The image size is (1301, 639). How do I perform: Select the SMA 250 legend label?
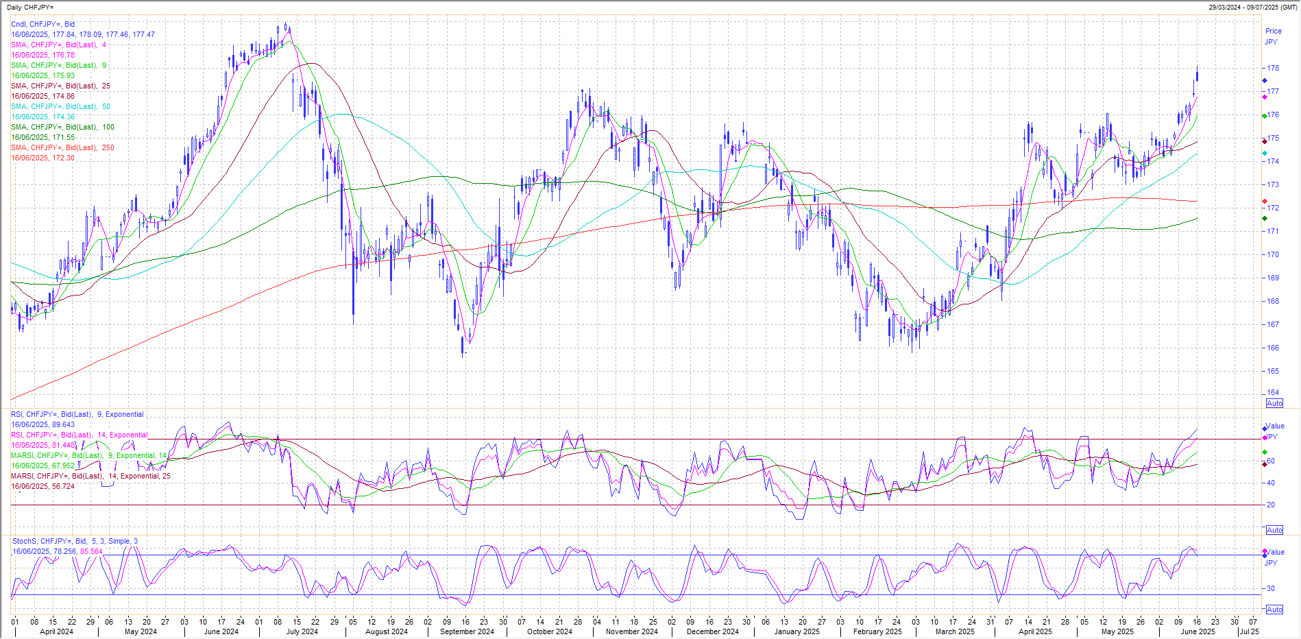62,147
